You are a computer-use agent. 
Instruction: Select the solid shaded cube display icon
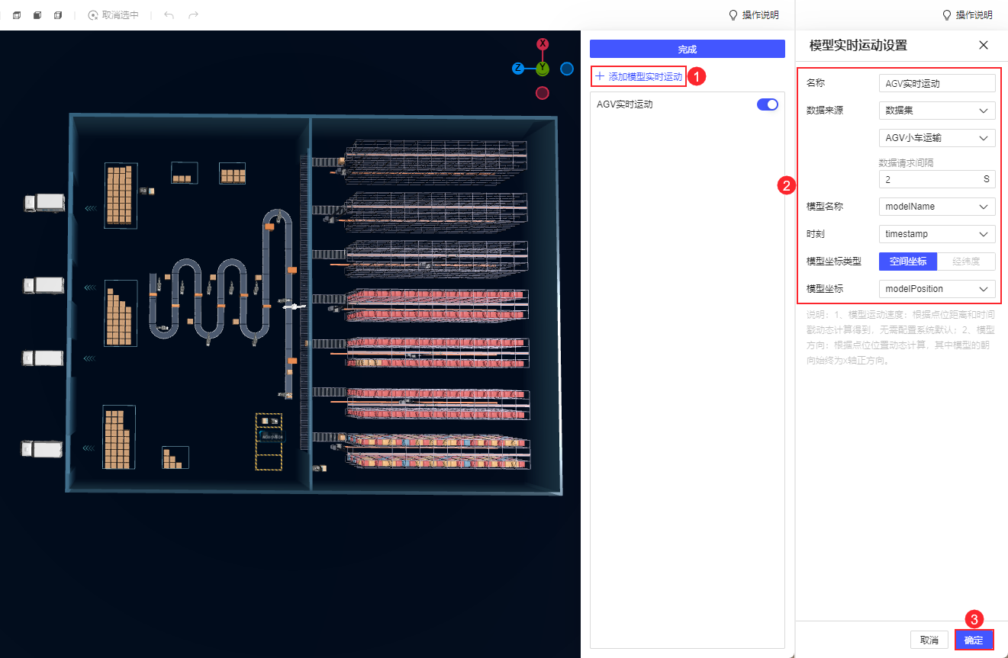pos(37,15)
